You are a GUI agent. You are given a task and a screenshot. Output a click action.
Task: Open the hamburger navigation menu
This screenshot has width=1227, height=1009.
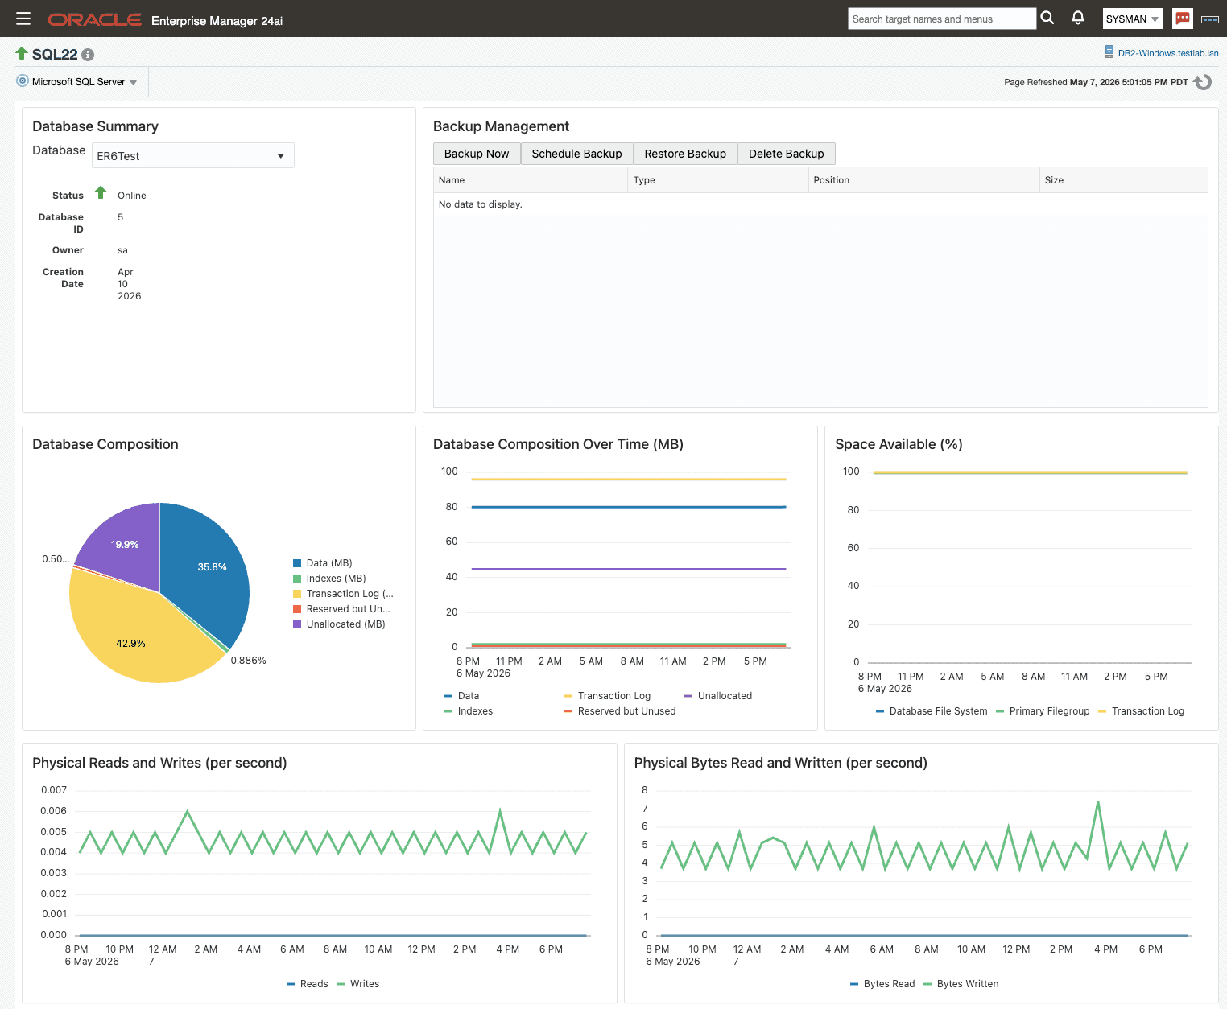pos(23,19)
